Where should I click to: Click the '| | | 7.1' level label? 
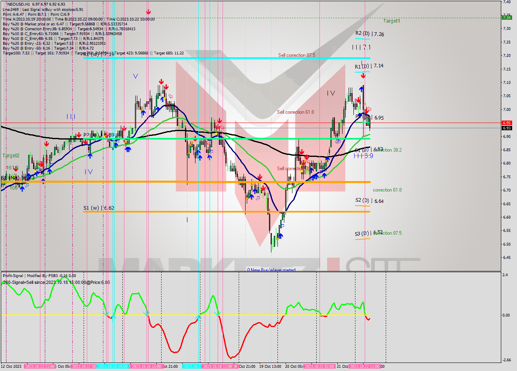coord(361,47)
